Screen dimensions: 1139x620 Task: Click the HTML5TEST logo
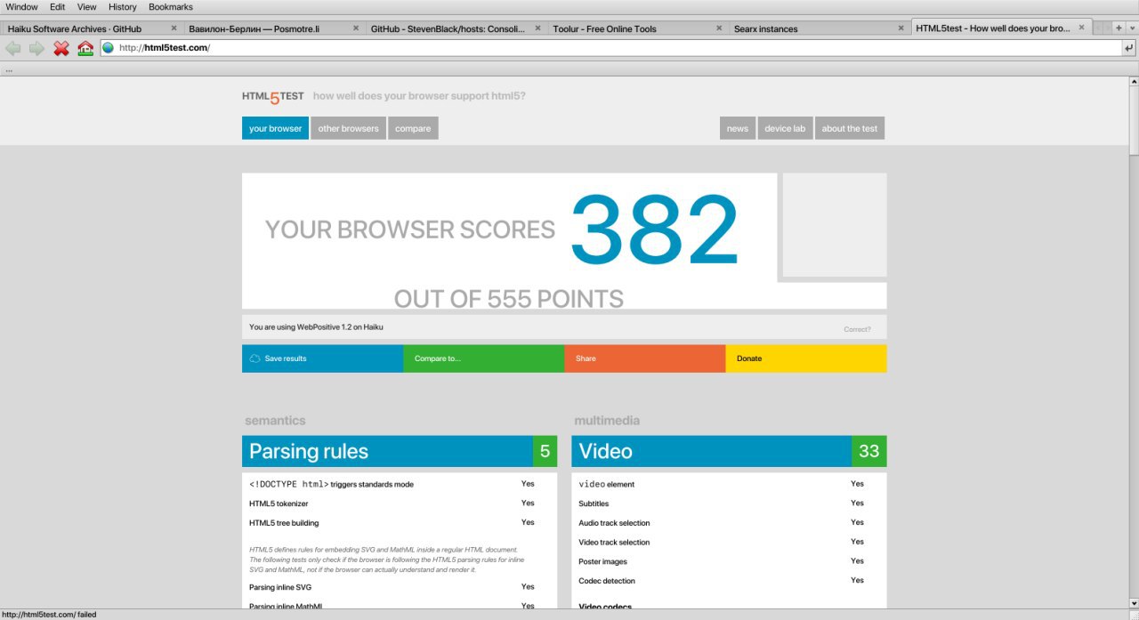pyautogui.click(x=273, y=96)
